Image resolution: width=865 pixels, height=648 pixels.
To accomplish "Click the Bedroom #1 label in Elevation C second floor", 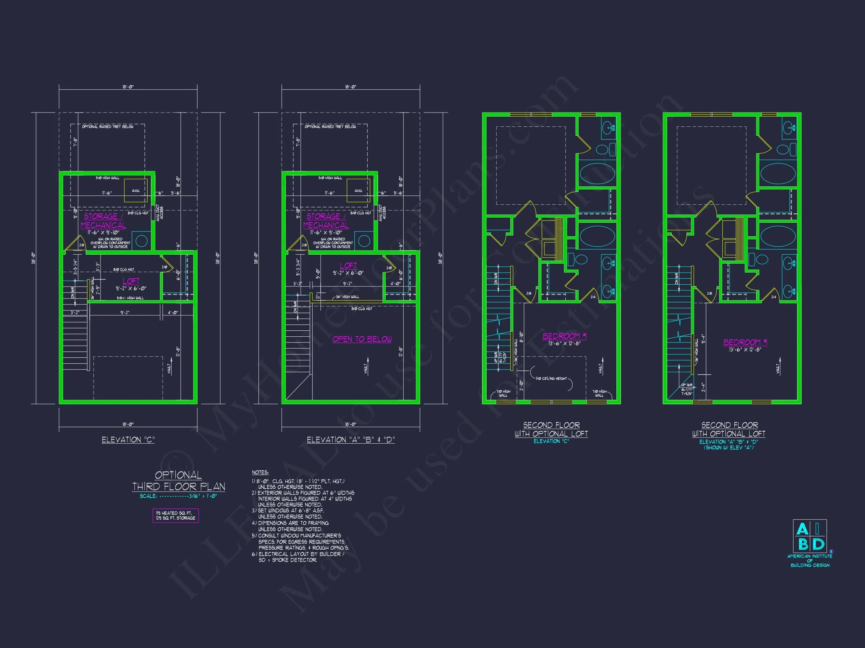I will [x=564, y=336].
